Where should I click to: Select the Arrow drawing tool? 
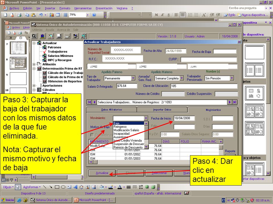coord(51,187)
